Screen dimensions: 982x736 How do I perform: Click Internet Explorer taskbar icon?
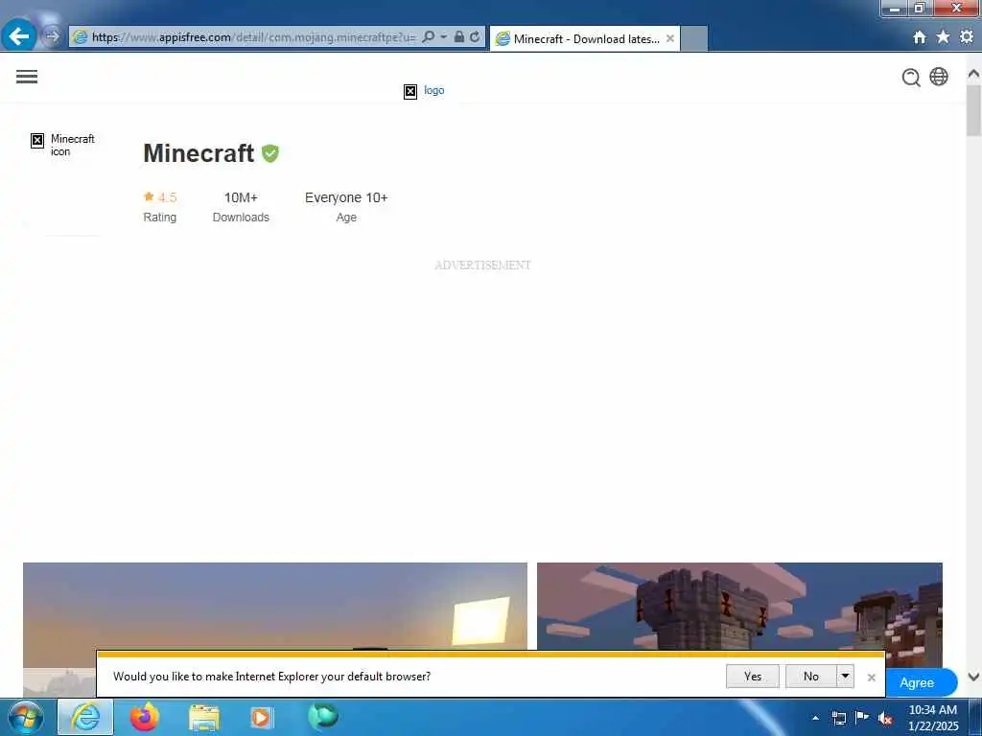(85, 717)
